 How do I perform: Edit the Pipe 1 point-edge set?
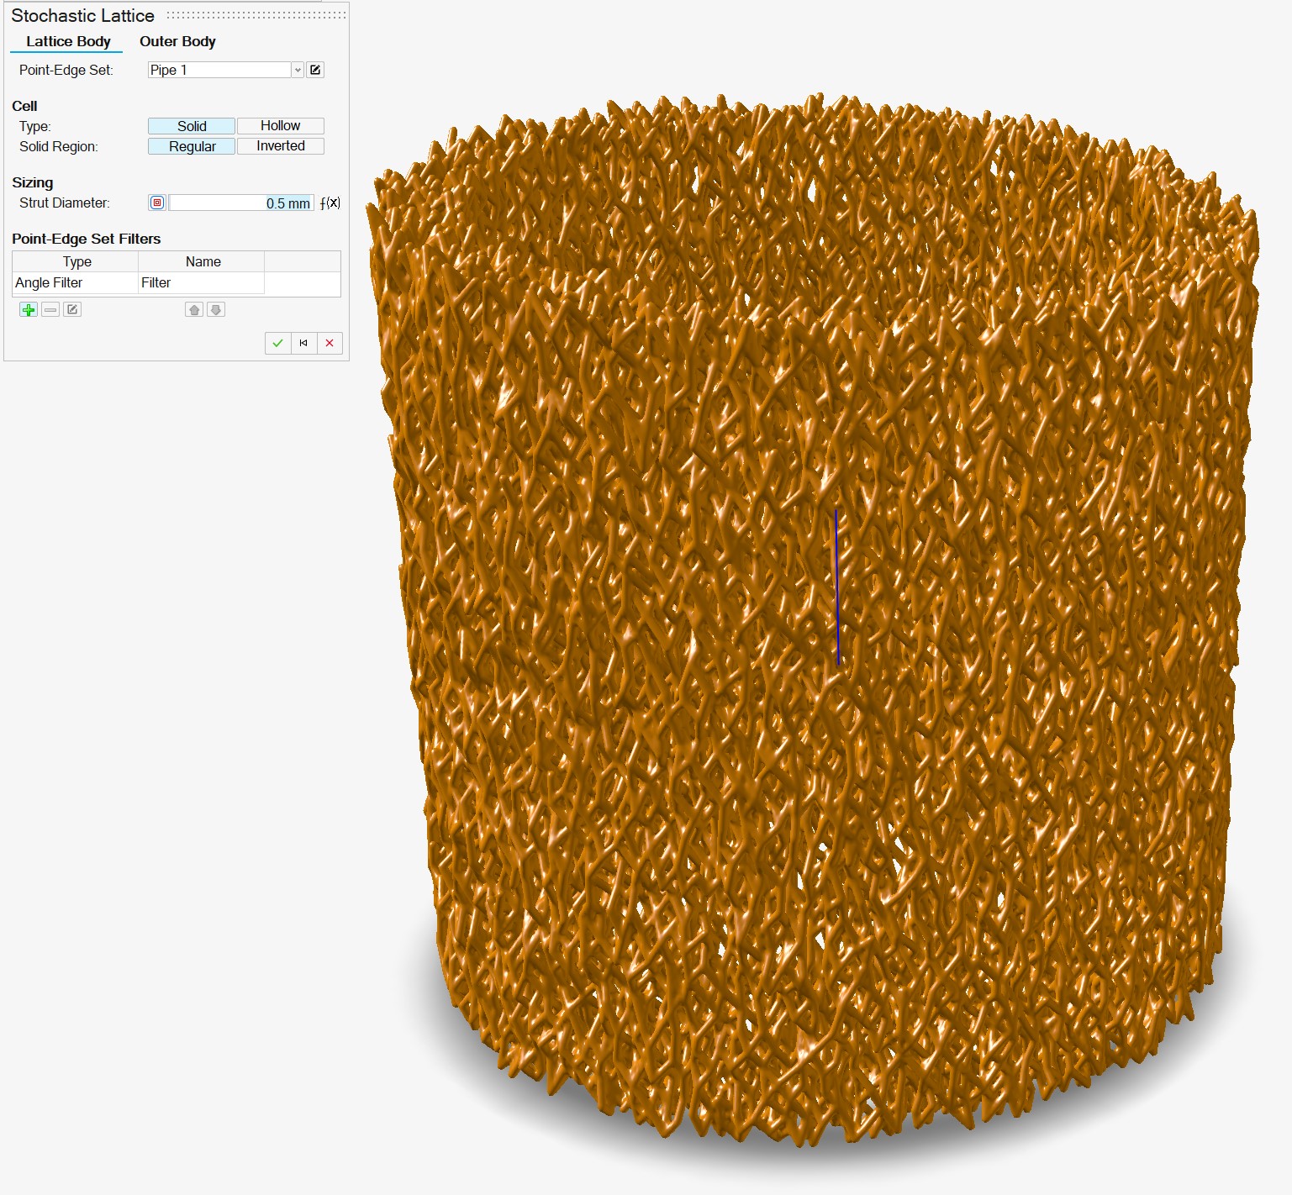click(x=315, y=70)
